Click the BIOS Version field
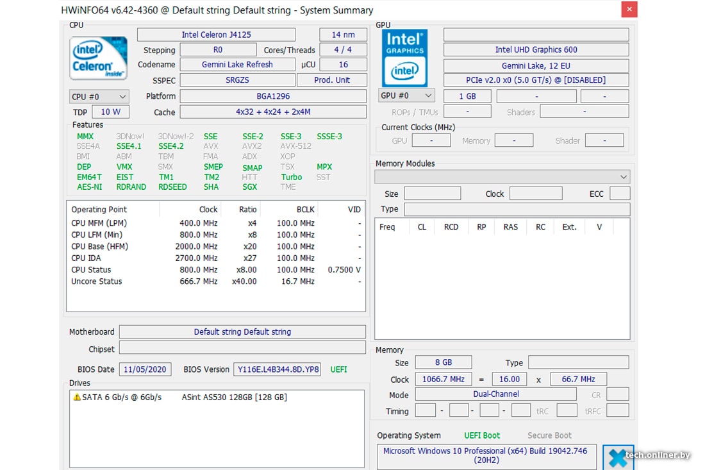The height and width of the screenshot is (470, 705). [278, 369]
